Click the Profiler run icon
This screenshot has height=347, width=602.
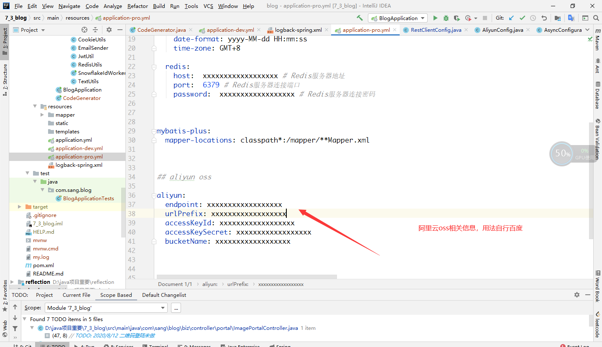[468, 18]
